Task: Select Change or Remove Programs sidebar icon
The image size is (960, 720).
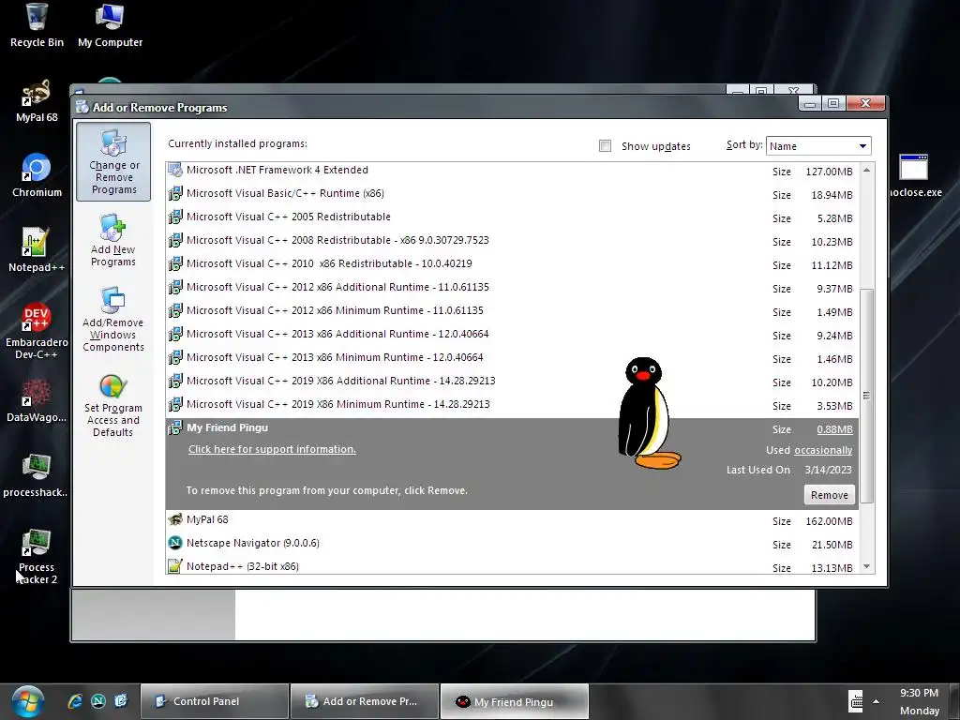Action: coord(113,161)
